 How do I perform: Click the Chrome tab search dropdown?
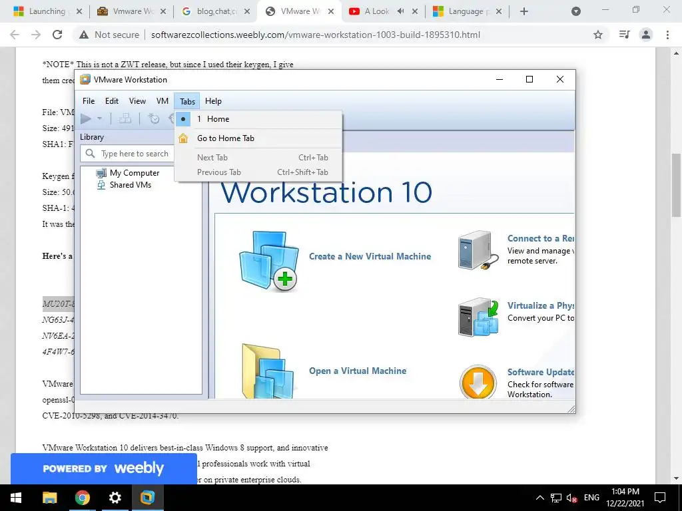pyautogui.click(x=576, y=11)
